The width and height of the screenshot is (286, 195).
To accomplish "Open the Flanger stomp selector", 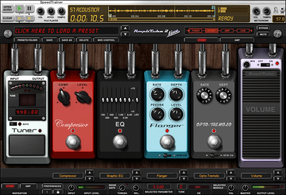I will [x=162, y=176].
